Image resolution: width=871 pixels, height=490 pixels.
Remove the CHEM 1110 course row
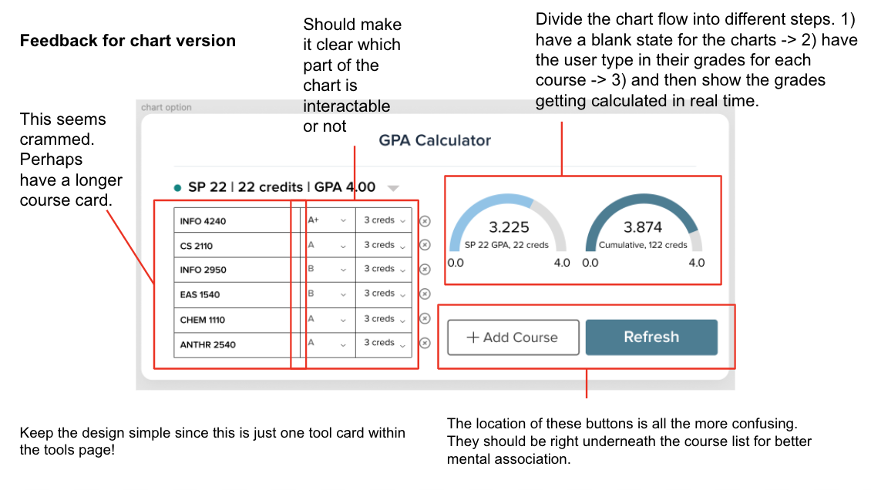point(425,318)
